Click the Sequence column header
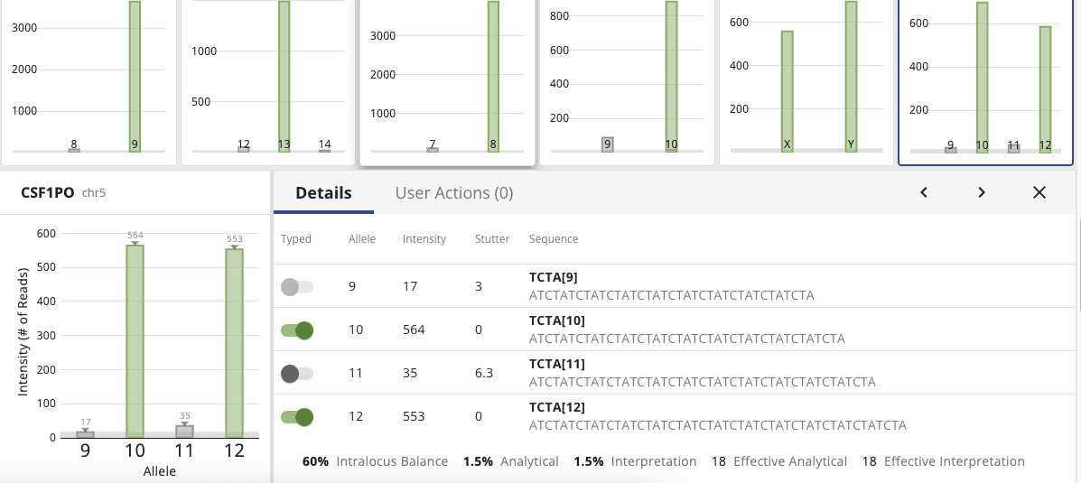 pyautogui.click(x=554, y=239)
